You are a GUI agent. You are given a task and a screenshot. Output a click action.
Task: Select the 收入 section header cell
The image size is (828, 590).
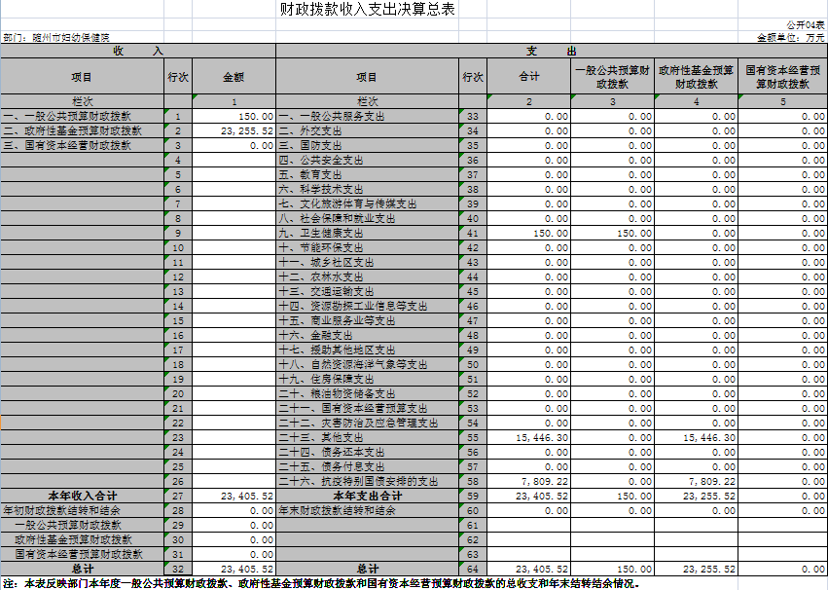[x=137, y=50]
